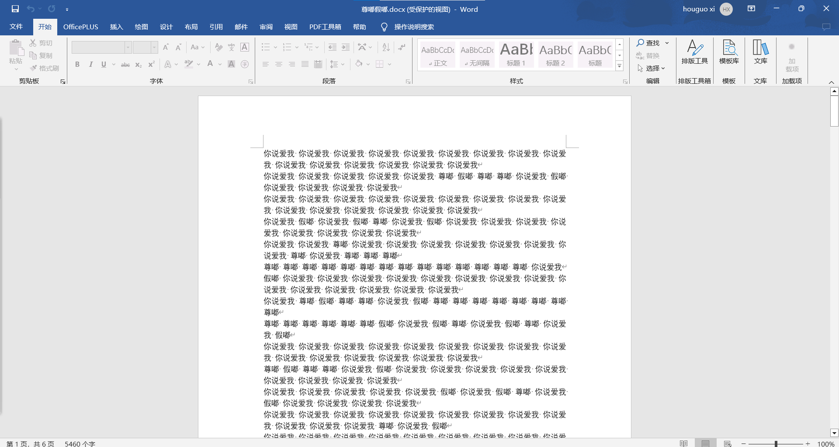Viewport: 839px width, 447px height.
Task: Click the font color A button
Action: coord(210,64)
